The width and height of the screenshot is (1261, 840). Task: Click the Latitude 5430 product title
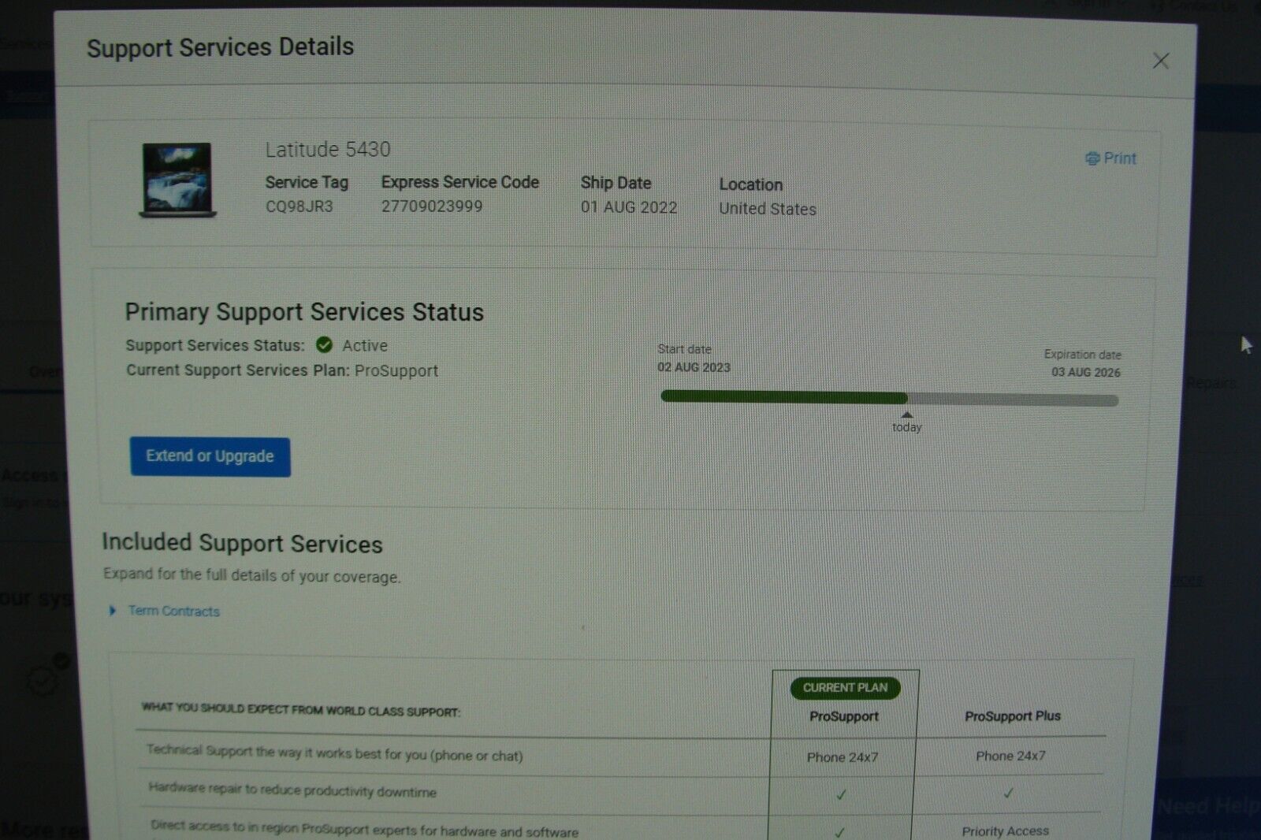point(328,149)
